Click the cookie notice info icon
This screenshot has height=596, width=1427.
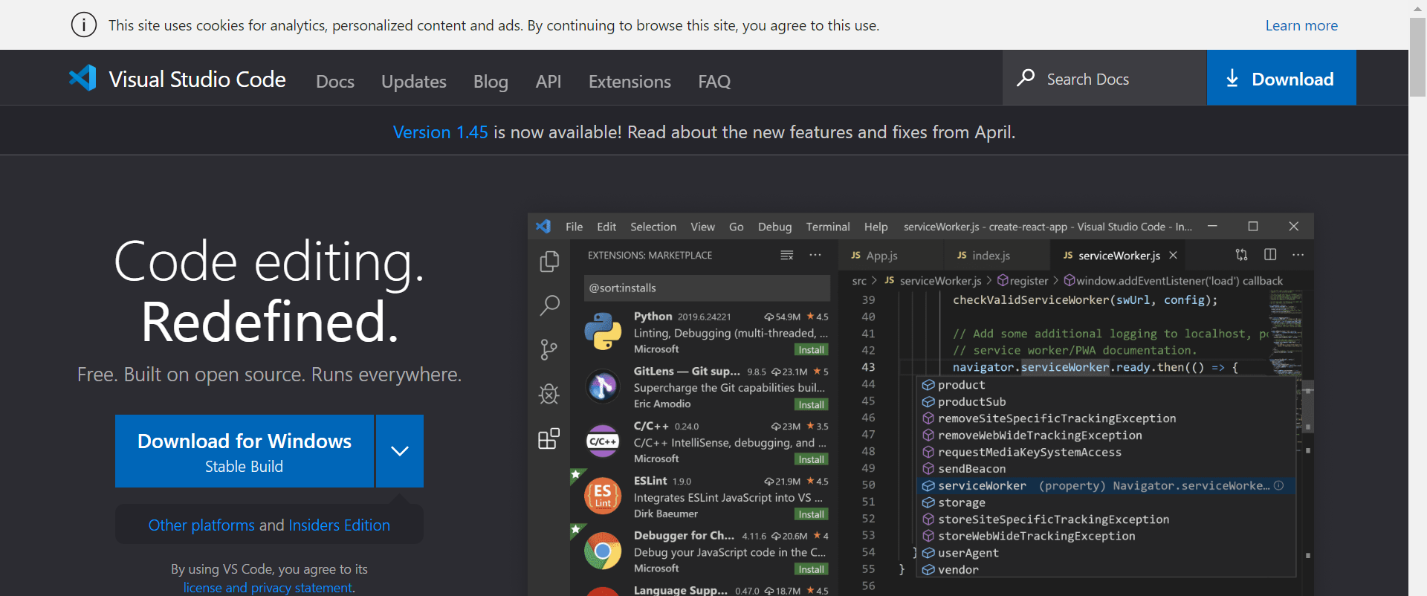(x=84, y=25)
